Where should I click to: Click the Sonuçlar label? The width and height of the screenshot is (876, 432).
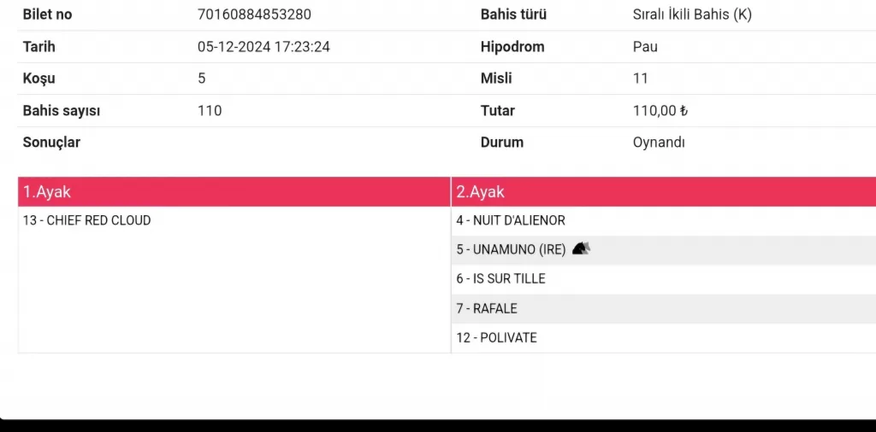pyautogui.click(x=51, y=143)
